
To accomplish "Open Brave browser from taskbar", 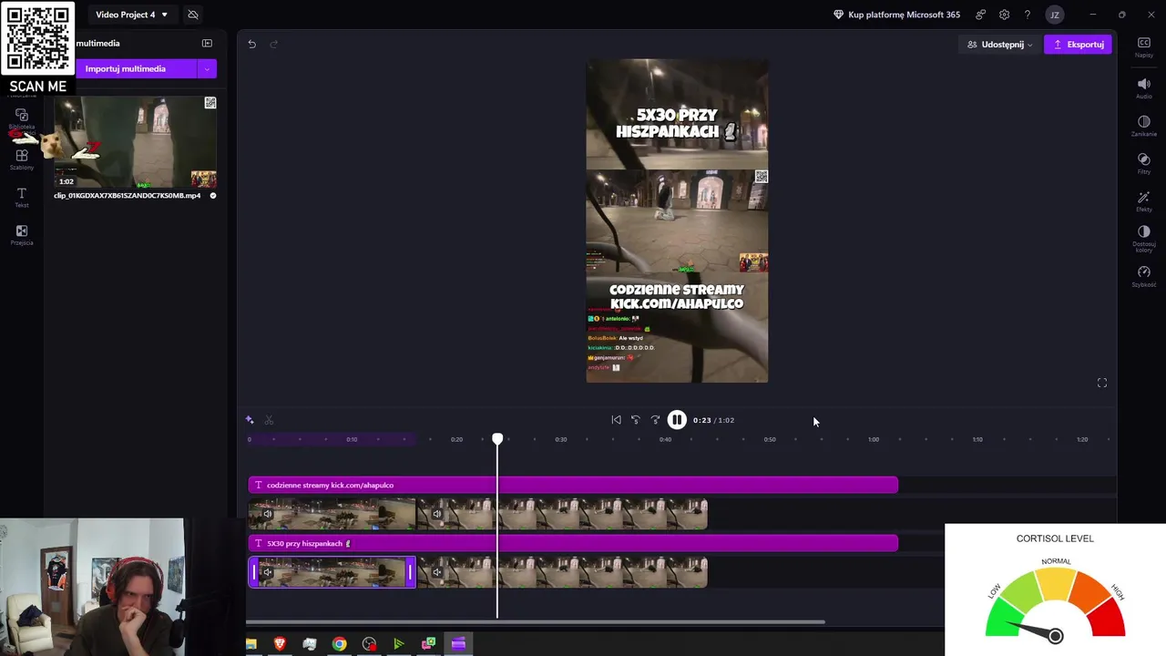I will pyautogui.click(x=280, y=644).
